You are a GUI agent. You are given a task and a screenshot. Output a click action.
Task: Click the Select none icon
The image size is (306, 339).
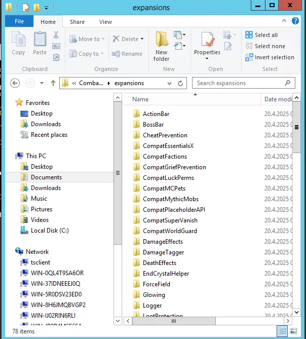coord(249,46)
